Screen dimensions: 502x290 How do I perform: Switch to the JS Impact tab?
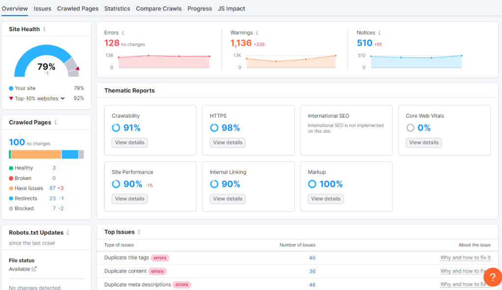231,8
